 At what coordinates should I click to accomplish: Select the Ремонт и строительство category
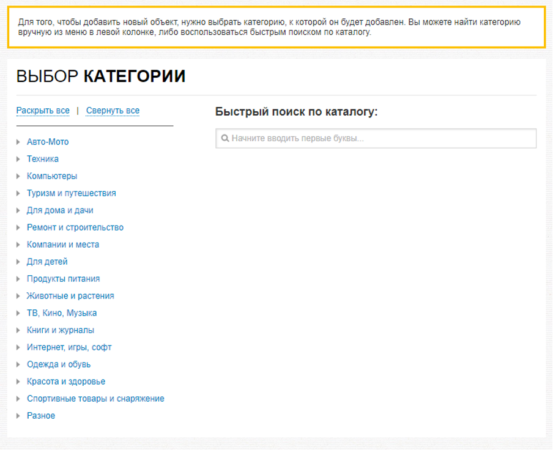(75, 227)
